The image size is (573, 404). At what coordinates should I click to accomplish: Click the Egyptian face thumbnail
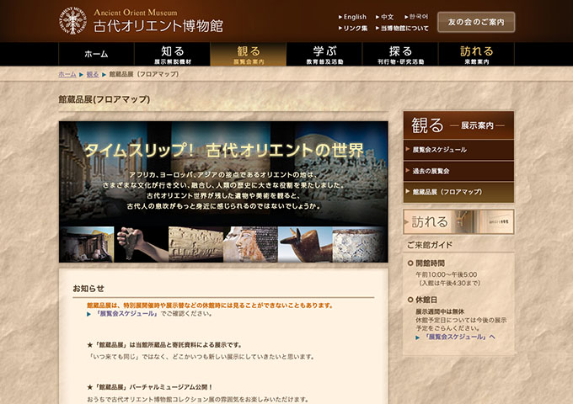(x=251, y=244)
